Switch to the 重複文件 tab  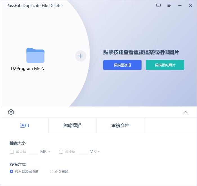tap(120, 125)
